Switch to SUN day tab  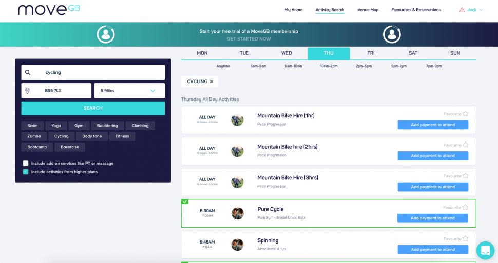click(x=455, y=53)
